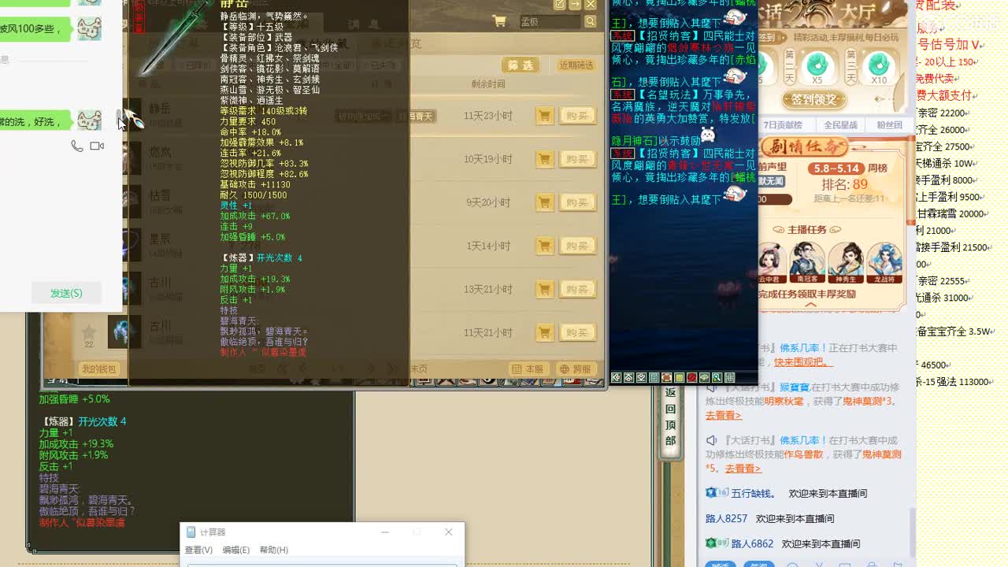Click into the 孟极 search field
1008x567 pixels.
(549, 22)
